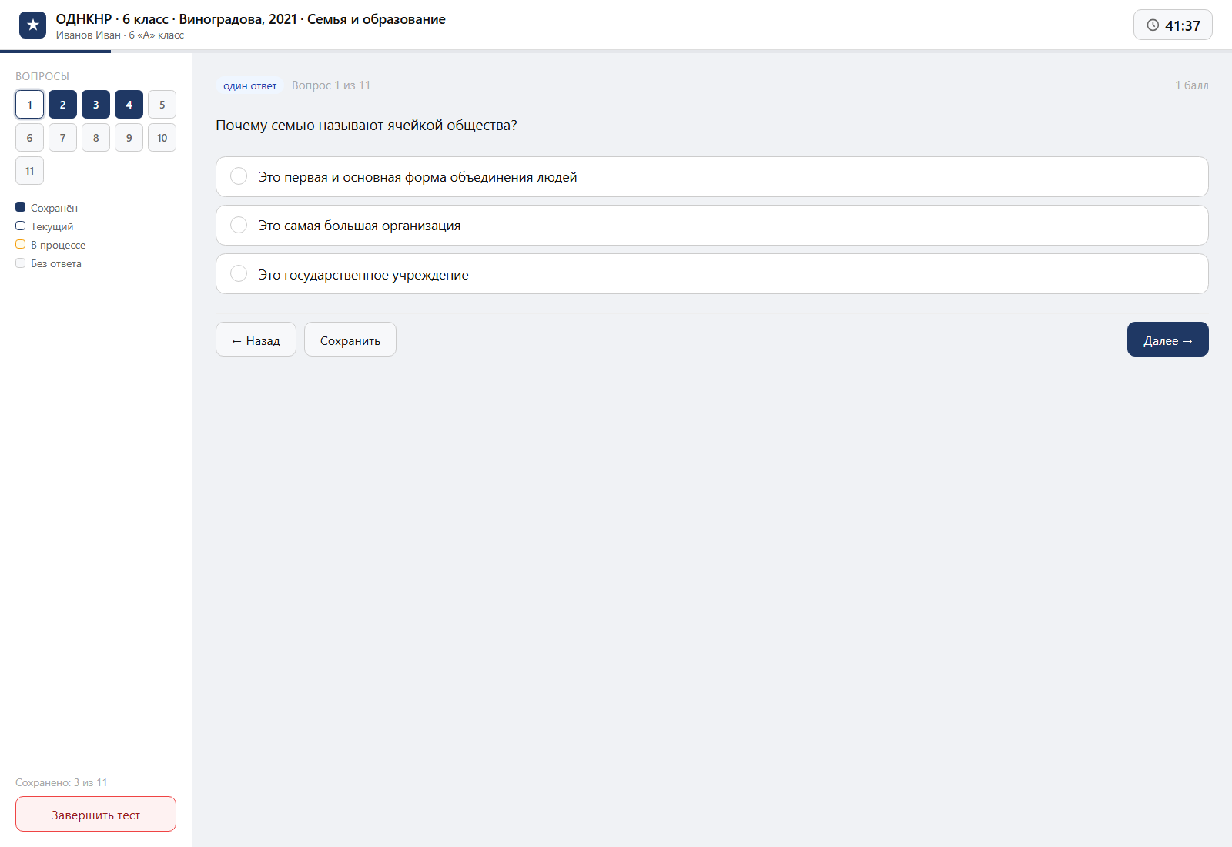Viewport: 1232px width, 847px height.
Task: Click the 'Сохранено: 3 из 11' status text
Action: pyautogui.click(x=62, y=782)
